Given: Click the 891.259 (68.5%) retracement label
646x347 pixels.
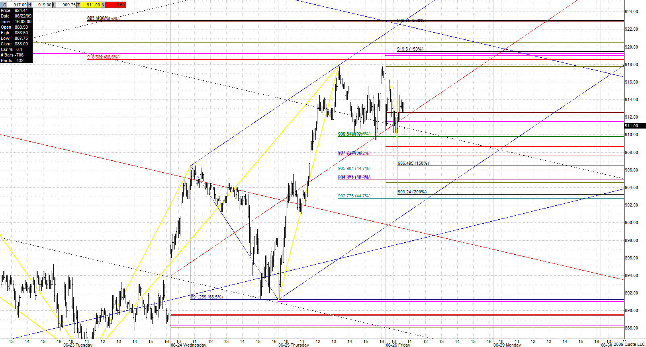Looking at the screenshot, I should click(x=207, y=297).
